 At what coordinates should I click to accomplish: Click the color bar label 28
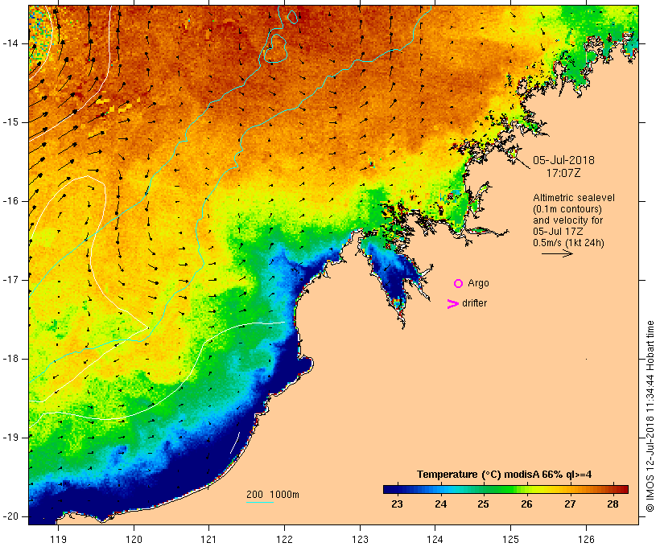[x=613, y=504]
